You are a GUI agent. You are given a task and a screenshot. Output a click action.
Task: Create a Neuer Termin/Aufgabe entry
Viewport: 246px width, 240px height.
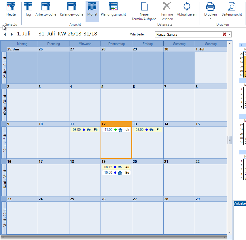tap(144, 6)
